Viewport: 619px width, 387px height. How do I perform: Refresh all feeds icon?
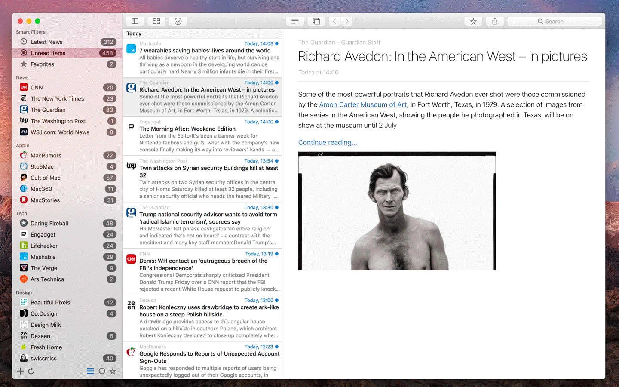pos(31,371)
